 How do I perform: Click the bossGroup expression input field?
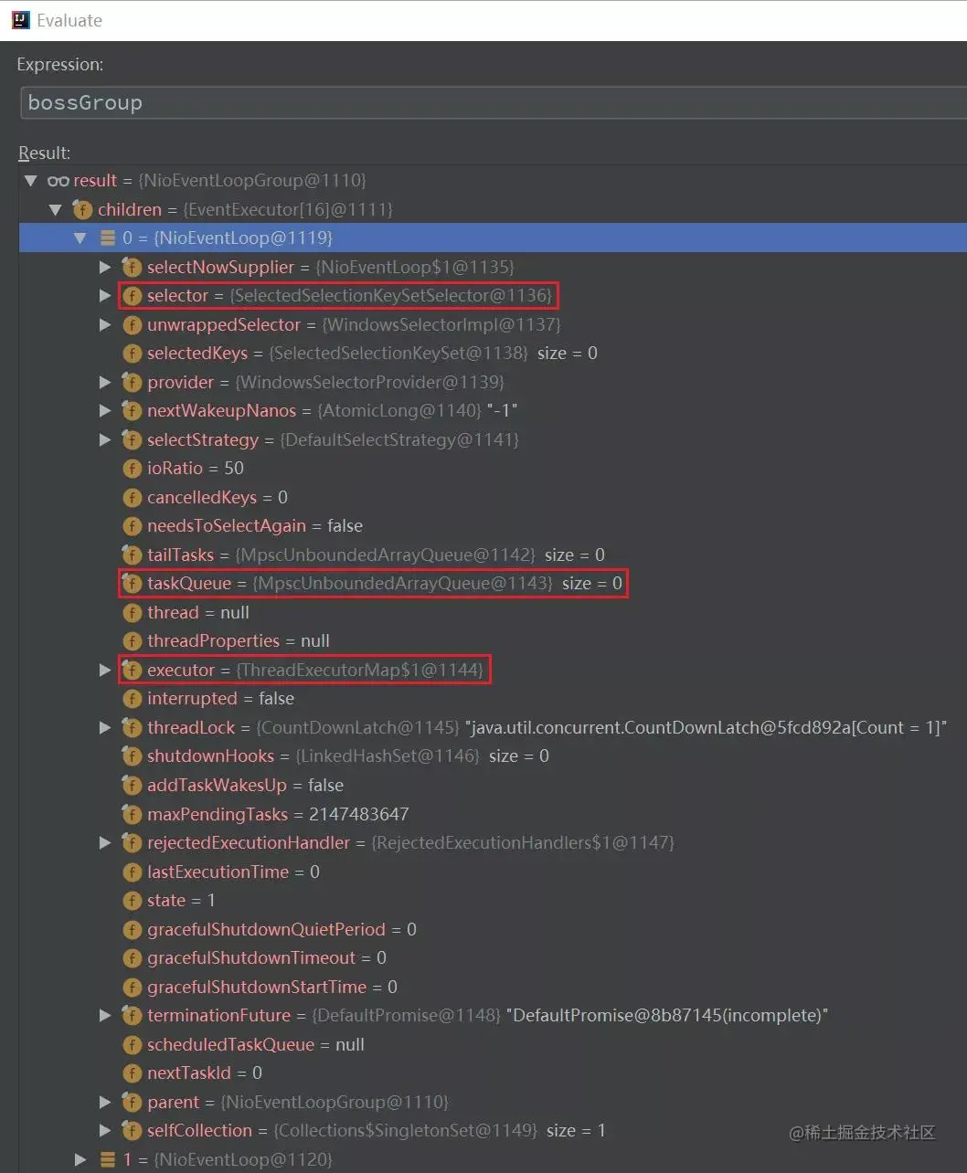click(494, 103)
